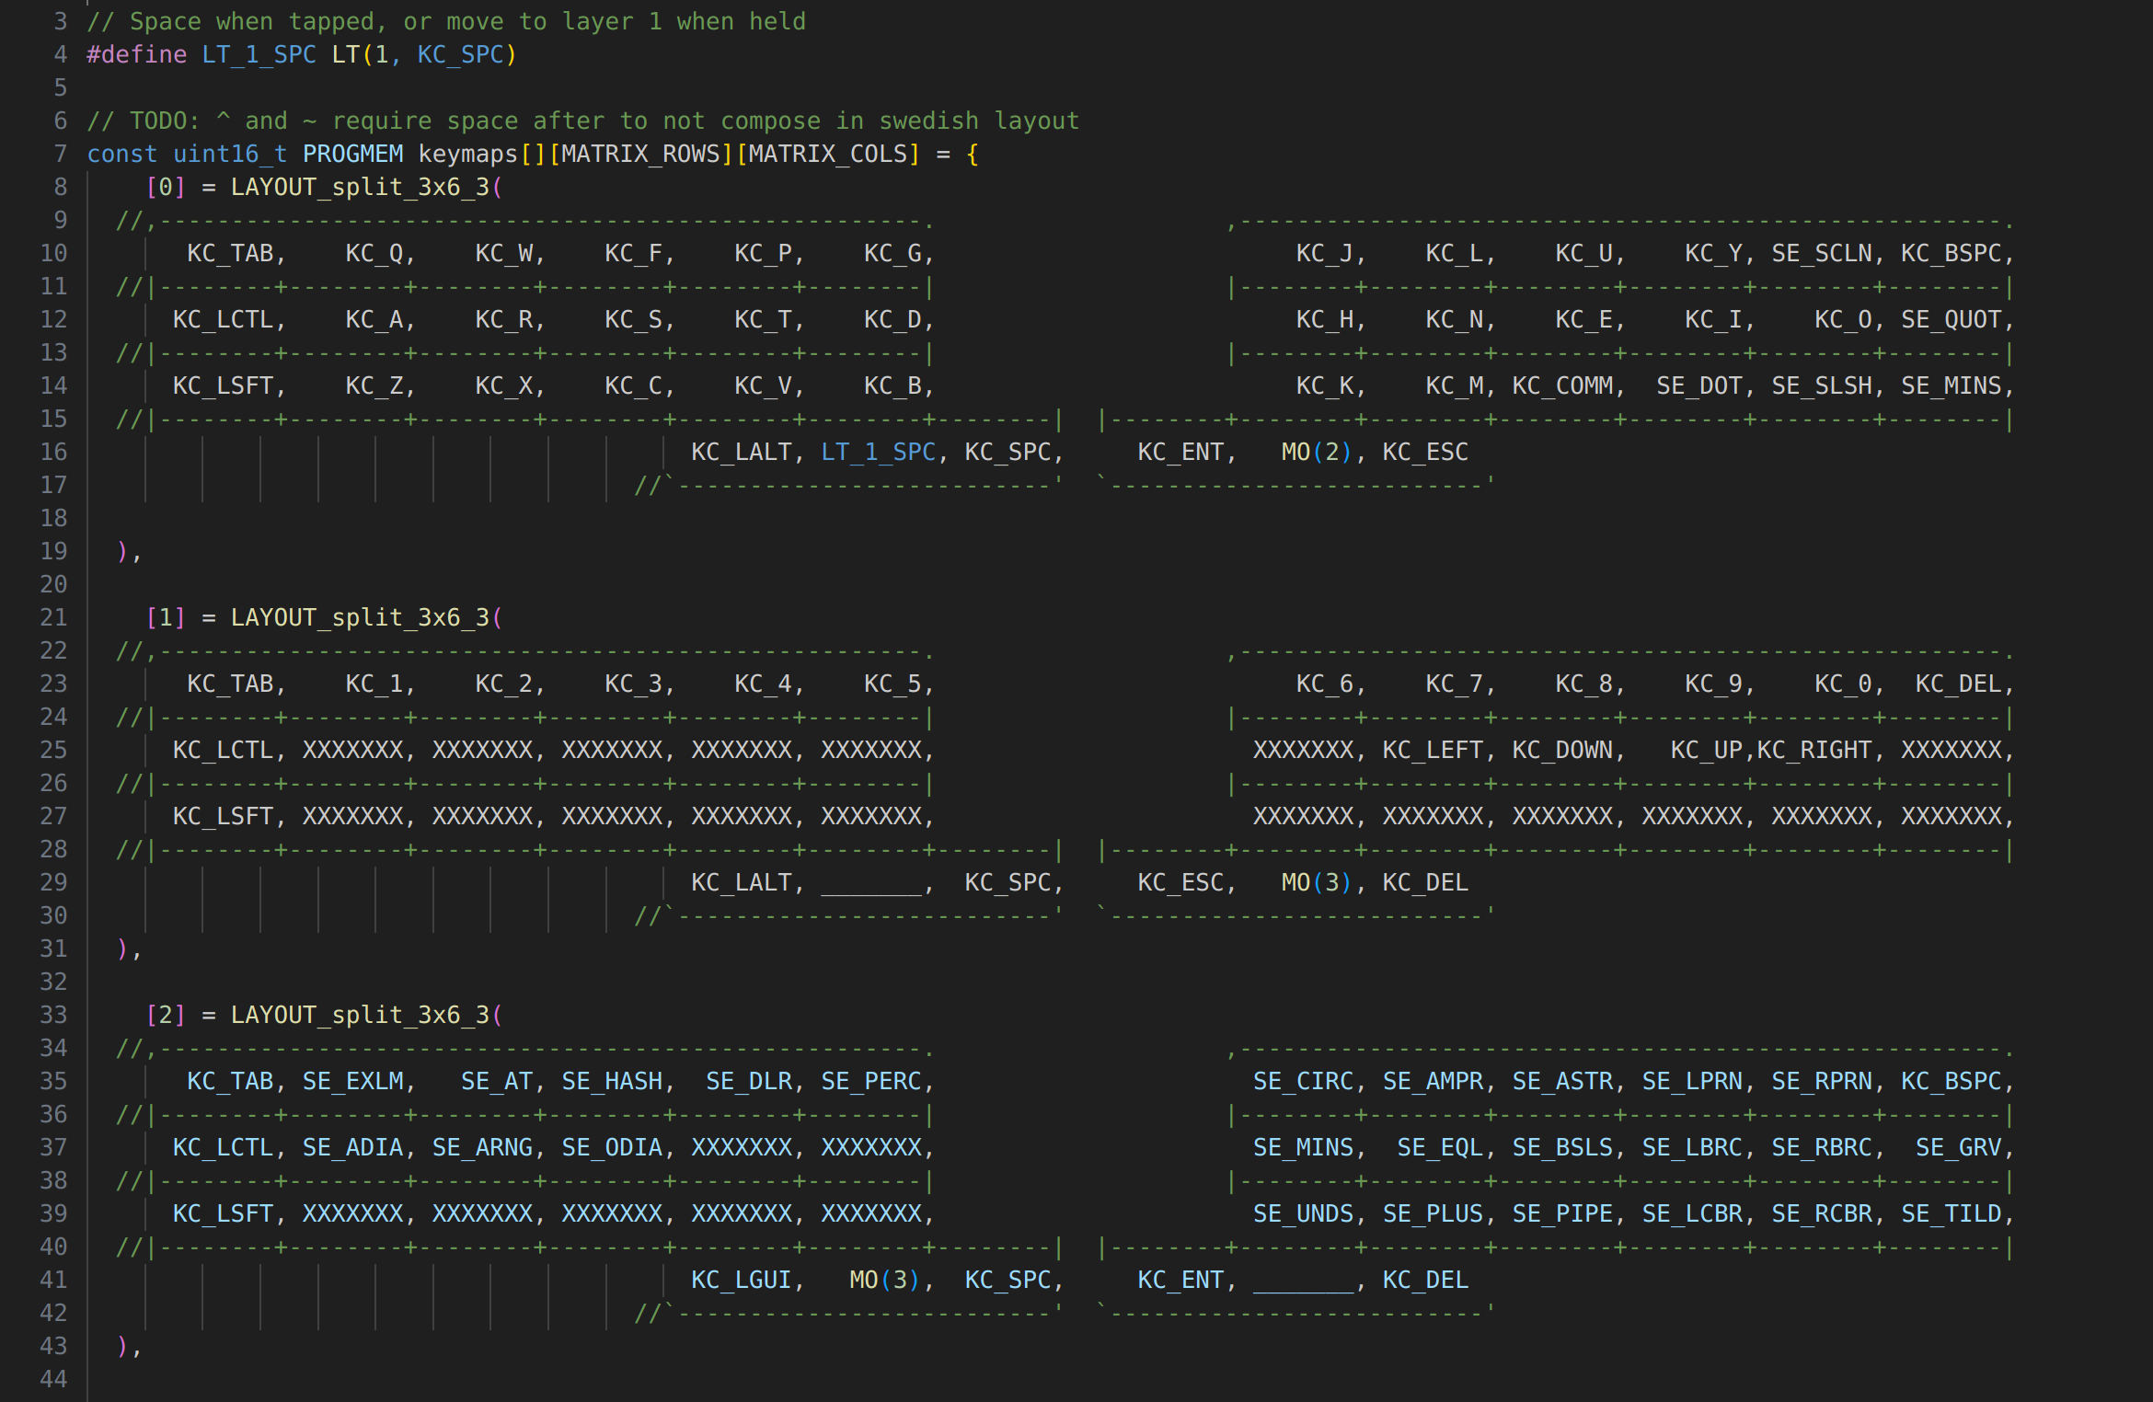Click the SE_PLUS keycode
Viewport: 2153px width, 1402px height.
1433,1213
